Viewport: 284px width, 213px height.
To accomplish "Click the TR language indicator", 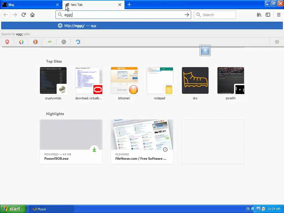I will pyautogui.click(x=248, y=209).
